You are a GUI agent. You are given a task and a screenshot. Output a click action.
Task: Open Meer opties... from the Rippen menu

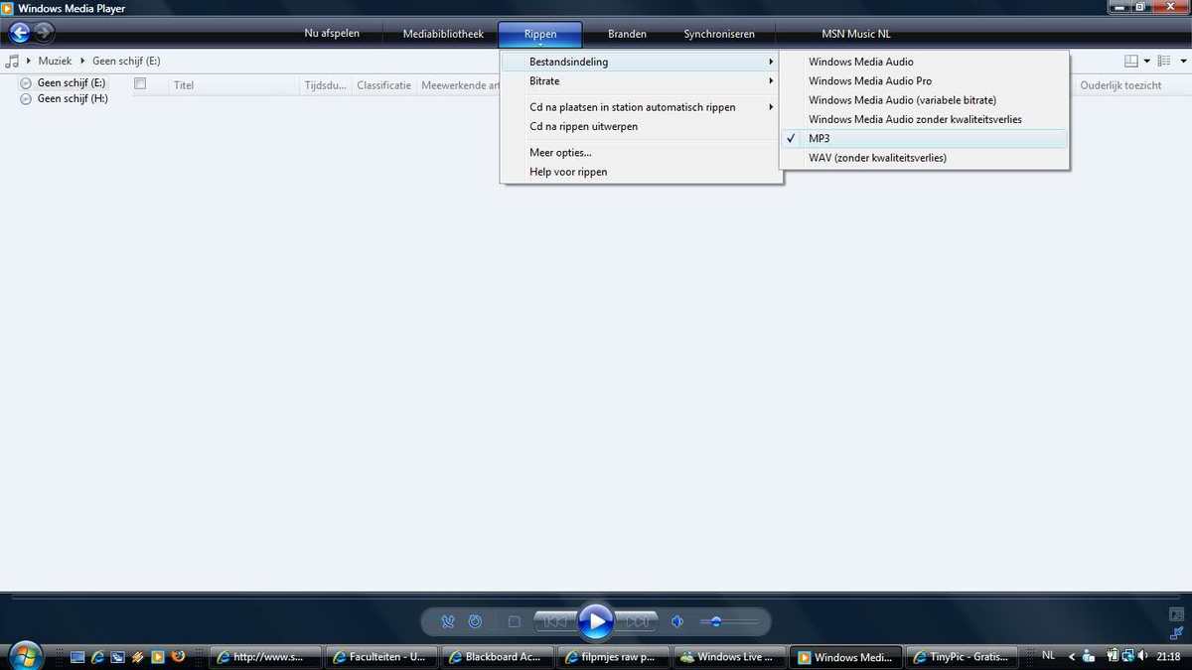[560, 153]
